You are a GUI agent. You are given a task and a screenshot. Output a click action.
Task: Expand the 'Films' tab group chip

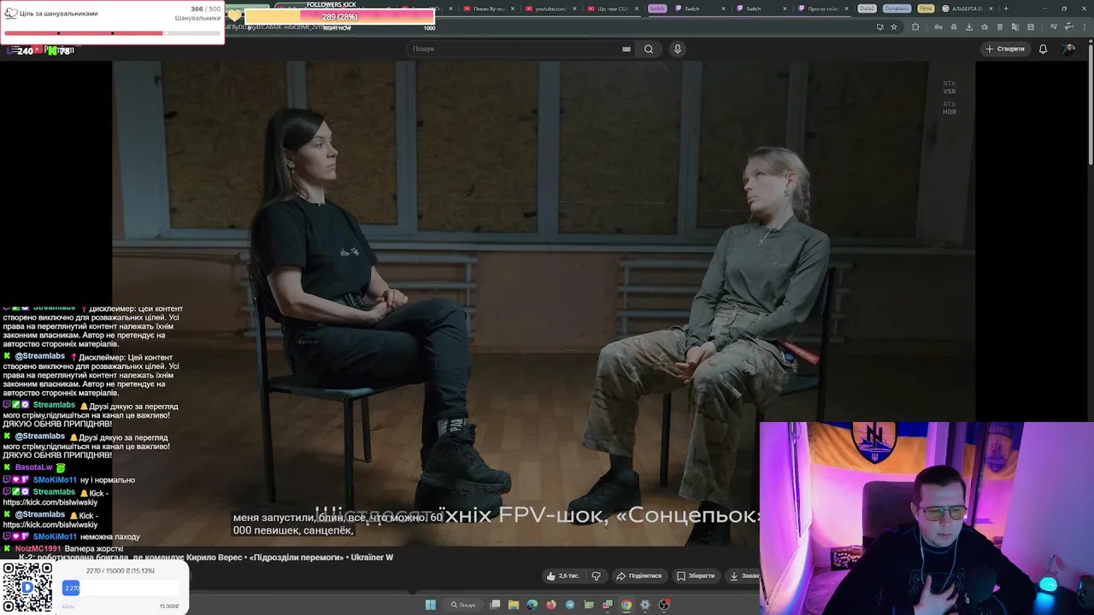pyautogui.click(x=926, y=9)
